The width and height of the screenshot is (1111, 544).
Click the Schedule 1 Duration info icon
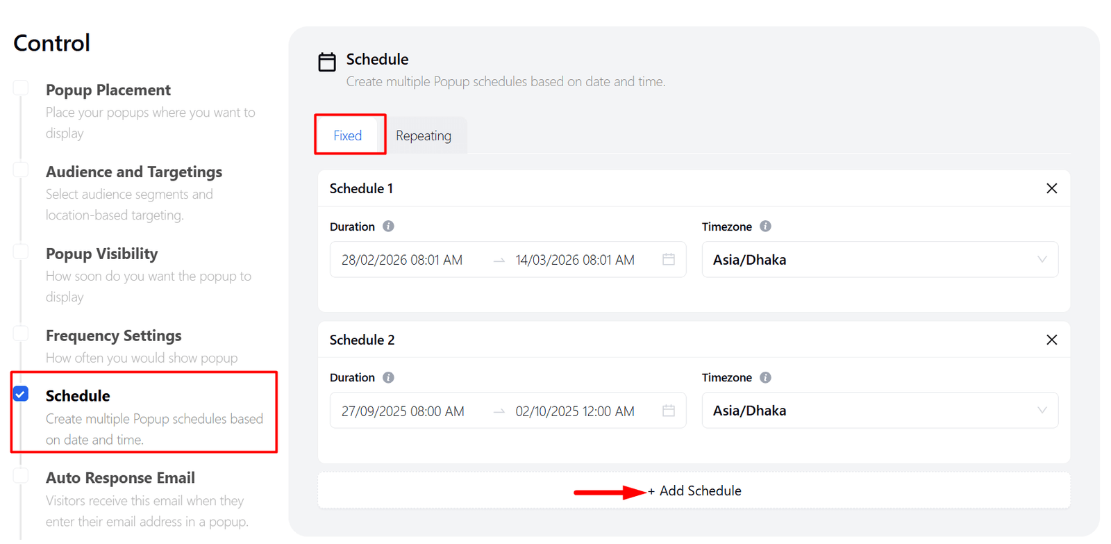pos(388,226)
